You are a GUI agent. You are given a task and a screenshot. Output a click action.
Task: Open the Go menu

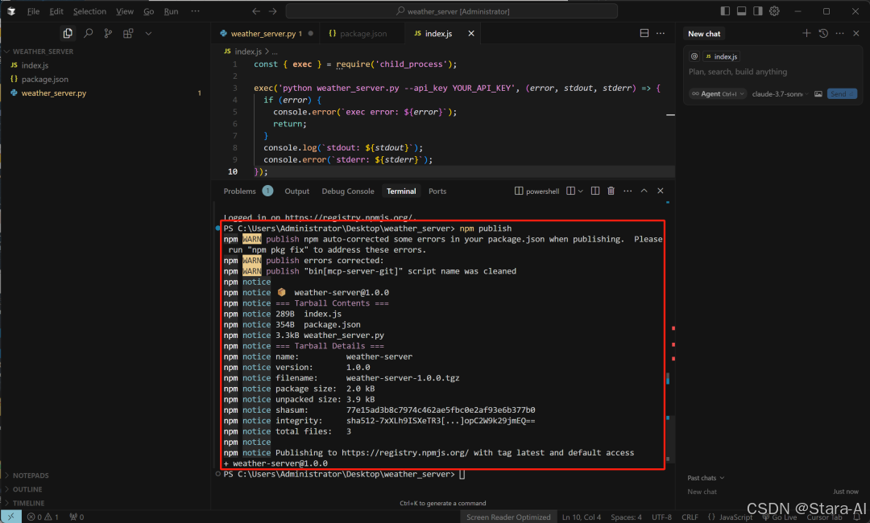click(149, 11)
